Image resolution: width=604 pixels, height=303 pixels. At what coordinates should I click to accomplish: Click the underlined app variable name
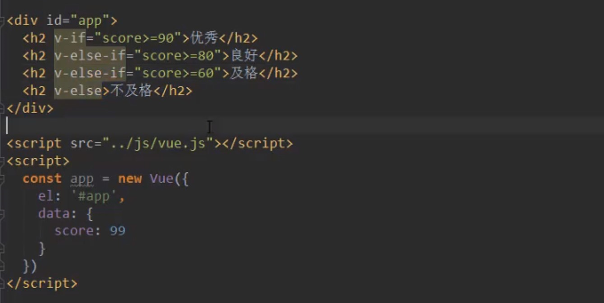[x=82, y=180]
